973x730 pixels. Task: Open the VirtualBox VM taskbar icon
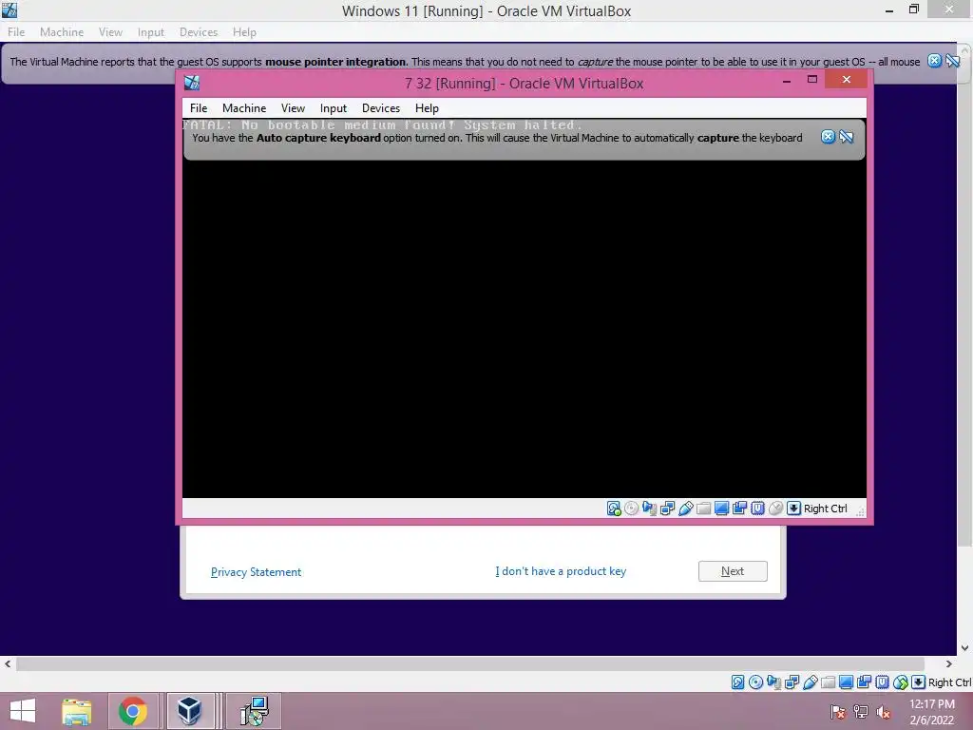click(254, 711)
